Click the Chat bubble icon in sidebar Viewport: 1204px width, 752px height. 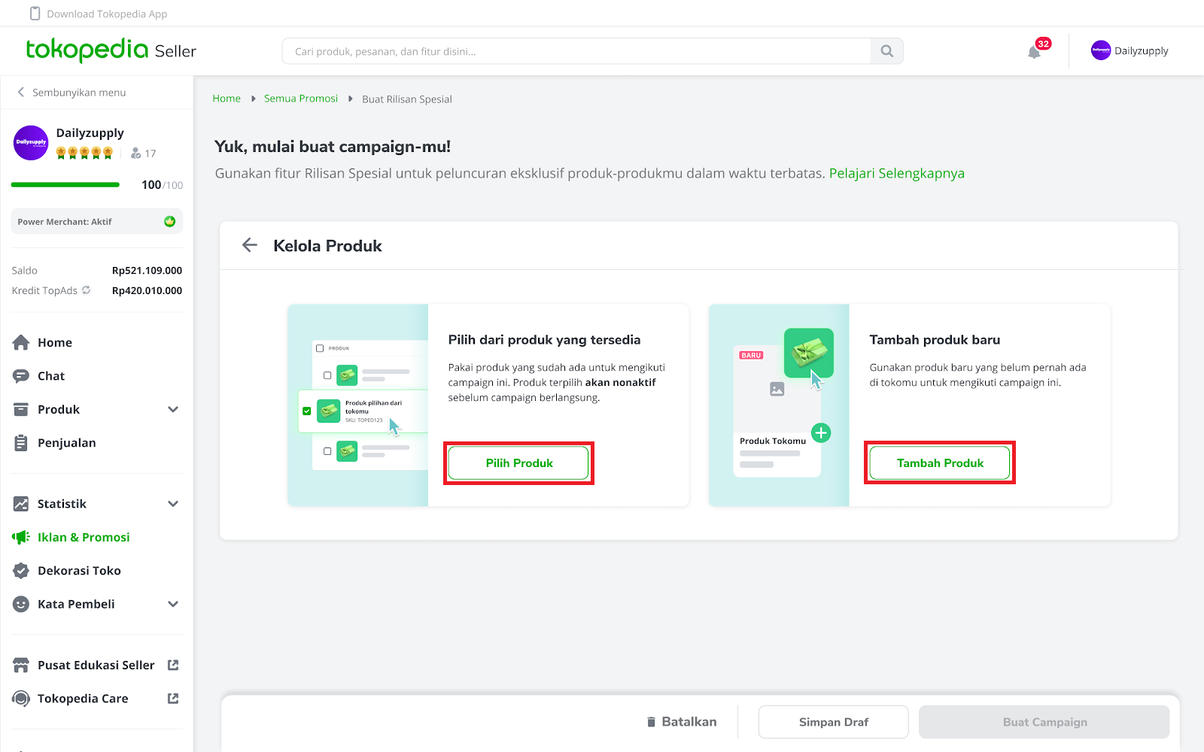(21, 376)
